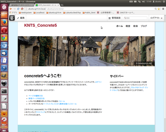Screen dimensions: 166x132
Task: Open the 管理画面 dashboard button
Action: click(115, 18)
